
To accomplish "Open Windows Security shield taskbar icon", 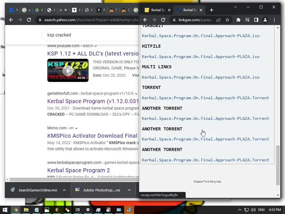I will (88, 210).
